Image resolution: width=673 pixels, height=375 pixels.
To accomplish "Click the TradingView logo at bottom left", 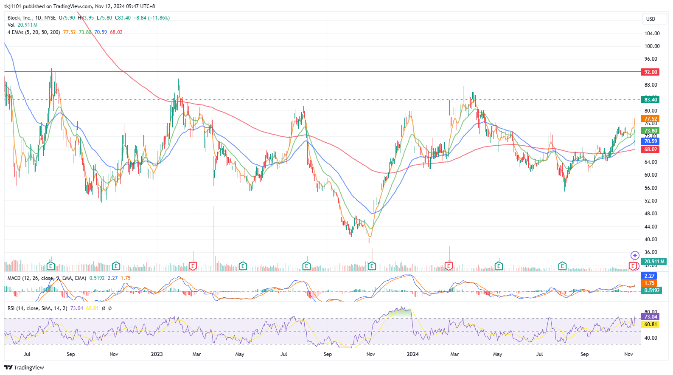I will (24, 368).
